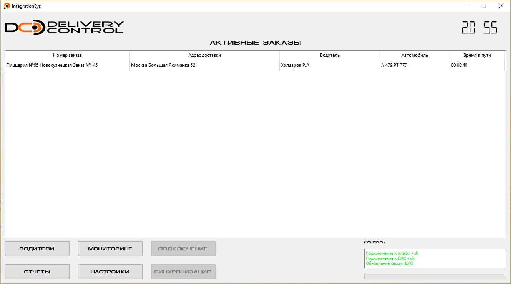
Task: Click the Адрес доставки column header
Action: pyautogui.click(x=204, y=55)
